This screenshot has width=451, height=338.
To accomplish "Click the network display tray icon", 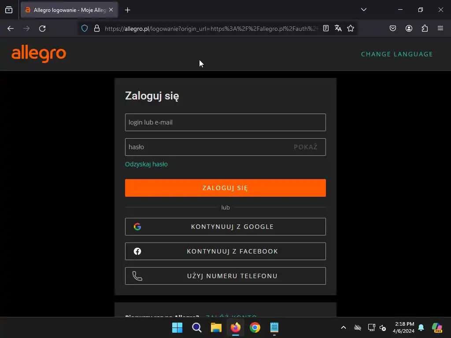I will tap(371, 327).
